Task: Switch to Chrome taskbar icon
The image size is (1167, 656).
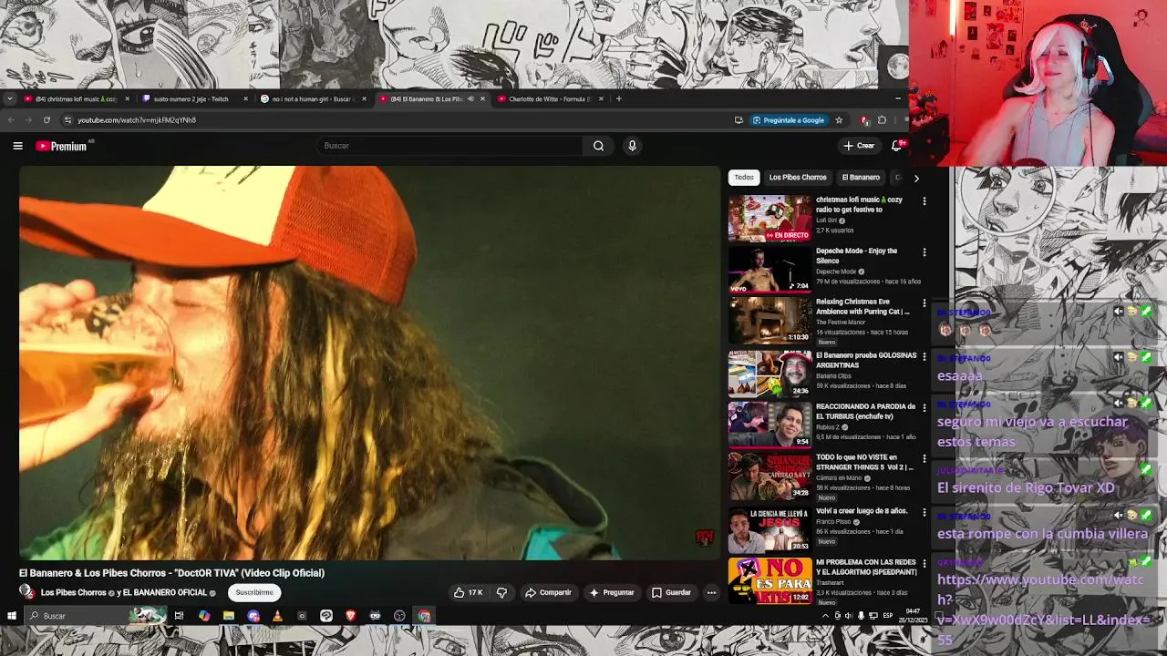Action: [x=424, y=616]
